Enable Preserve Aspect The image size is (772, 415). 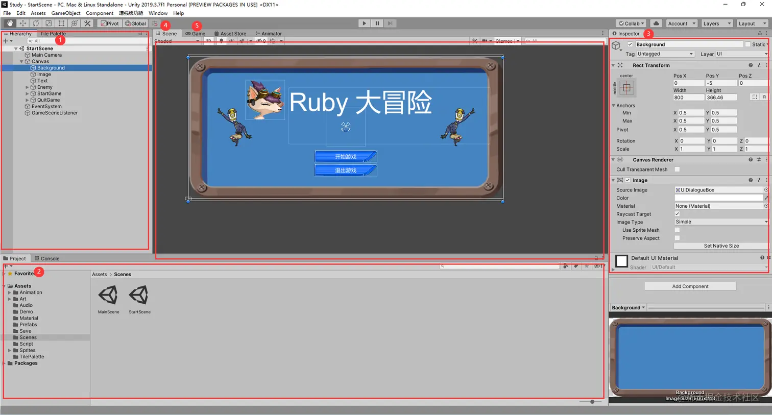(x=677, y=238)
